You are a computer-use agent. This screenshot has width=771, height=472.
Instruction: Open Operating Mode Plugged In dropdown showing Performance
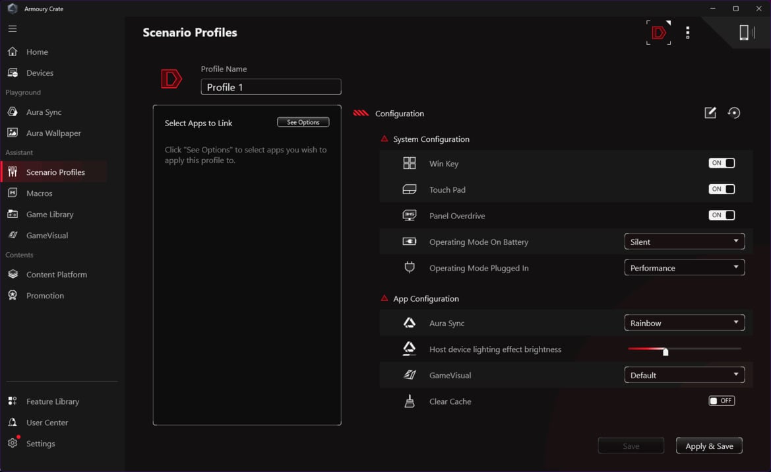(x=684, y=267)
